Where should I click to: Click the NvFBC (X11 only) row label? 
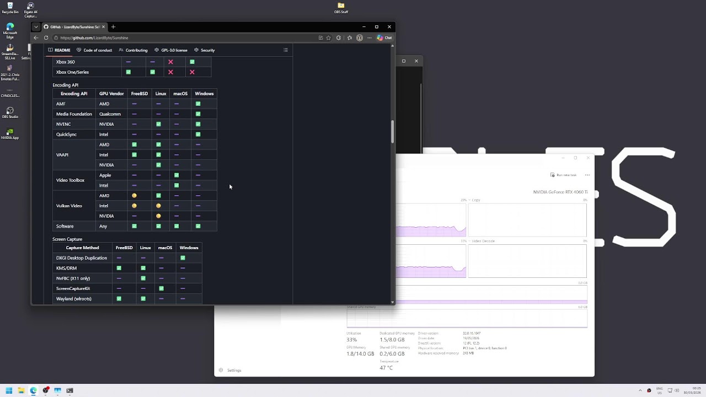pyautogui.click(x=73, y=278)
